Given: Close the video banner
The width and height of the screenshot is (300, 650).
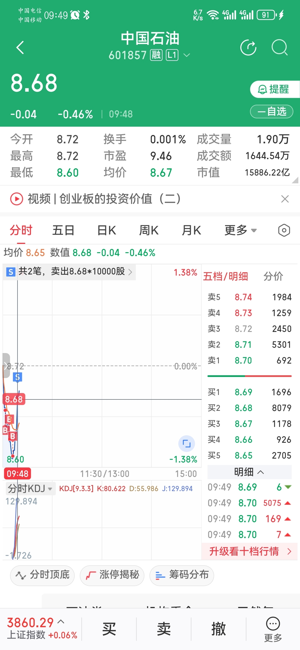Looking at the screenshot, I should pyautogui.click(x=285, y=199).
